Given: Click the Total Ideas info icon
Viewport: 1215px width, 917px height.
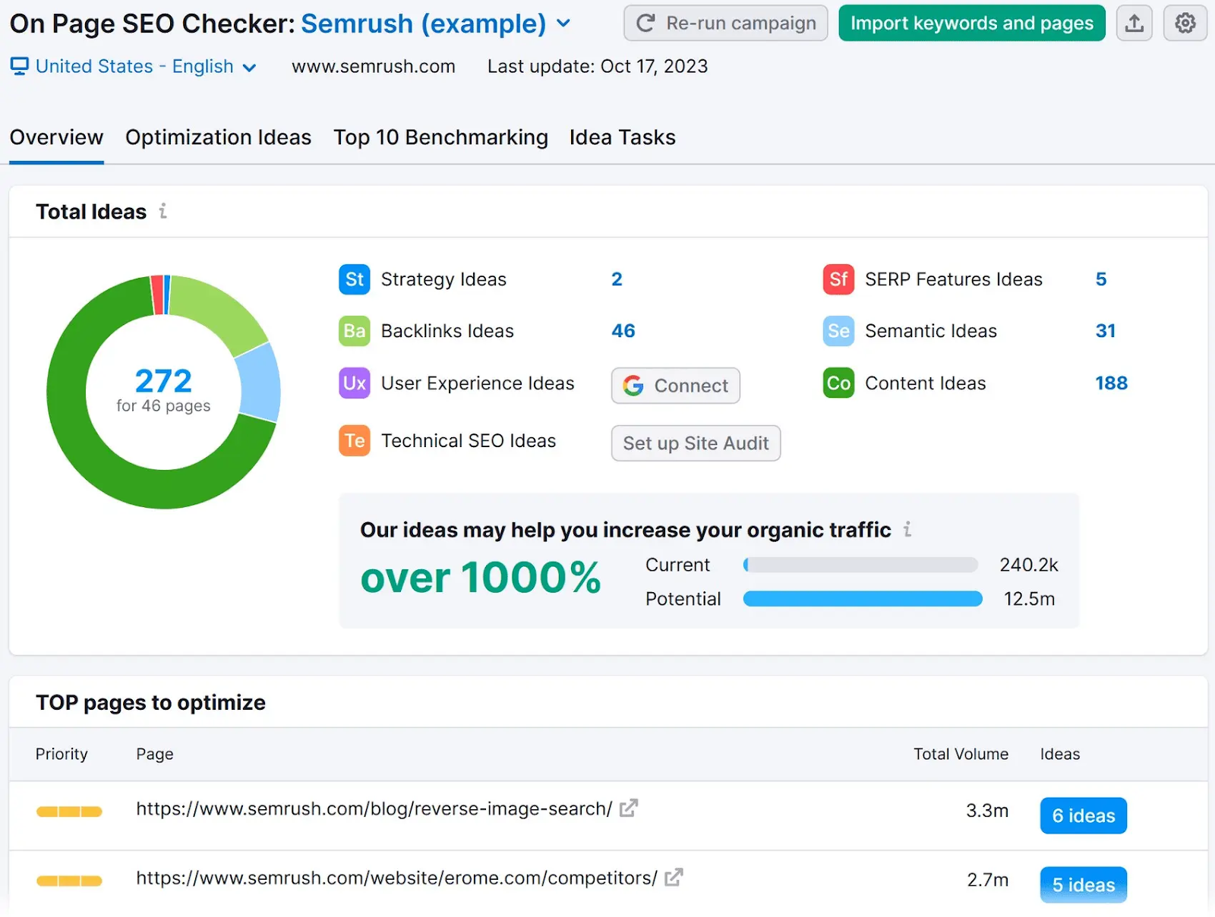Looking at the screenshot, I should 163,212.
